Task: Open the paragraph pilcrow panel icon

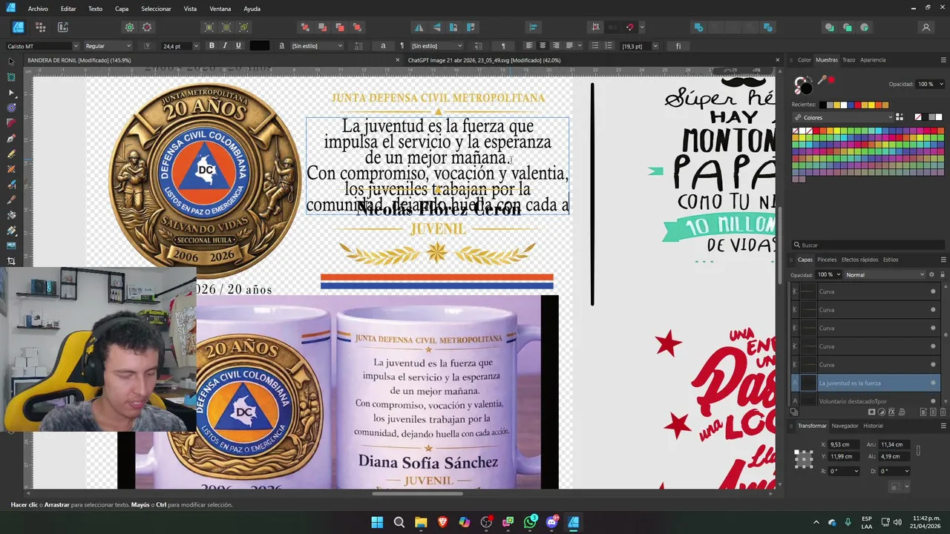Action: [x=502, y=46]
